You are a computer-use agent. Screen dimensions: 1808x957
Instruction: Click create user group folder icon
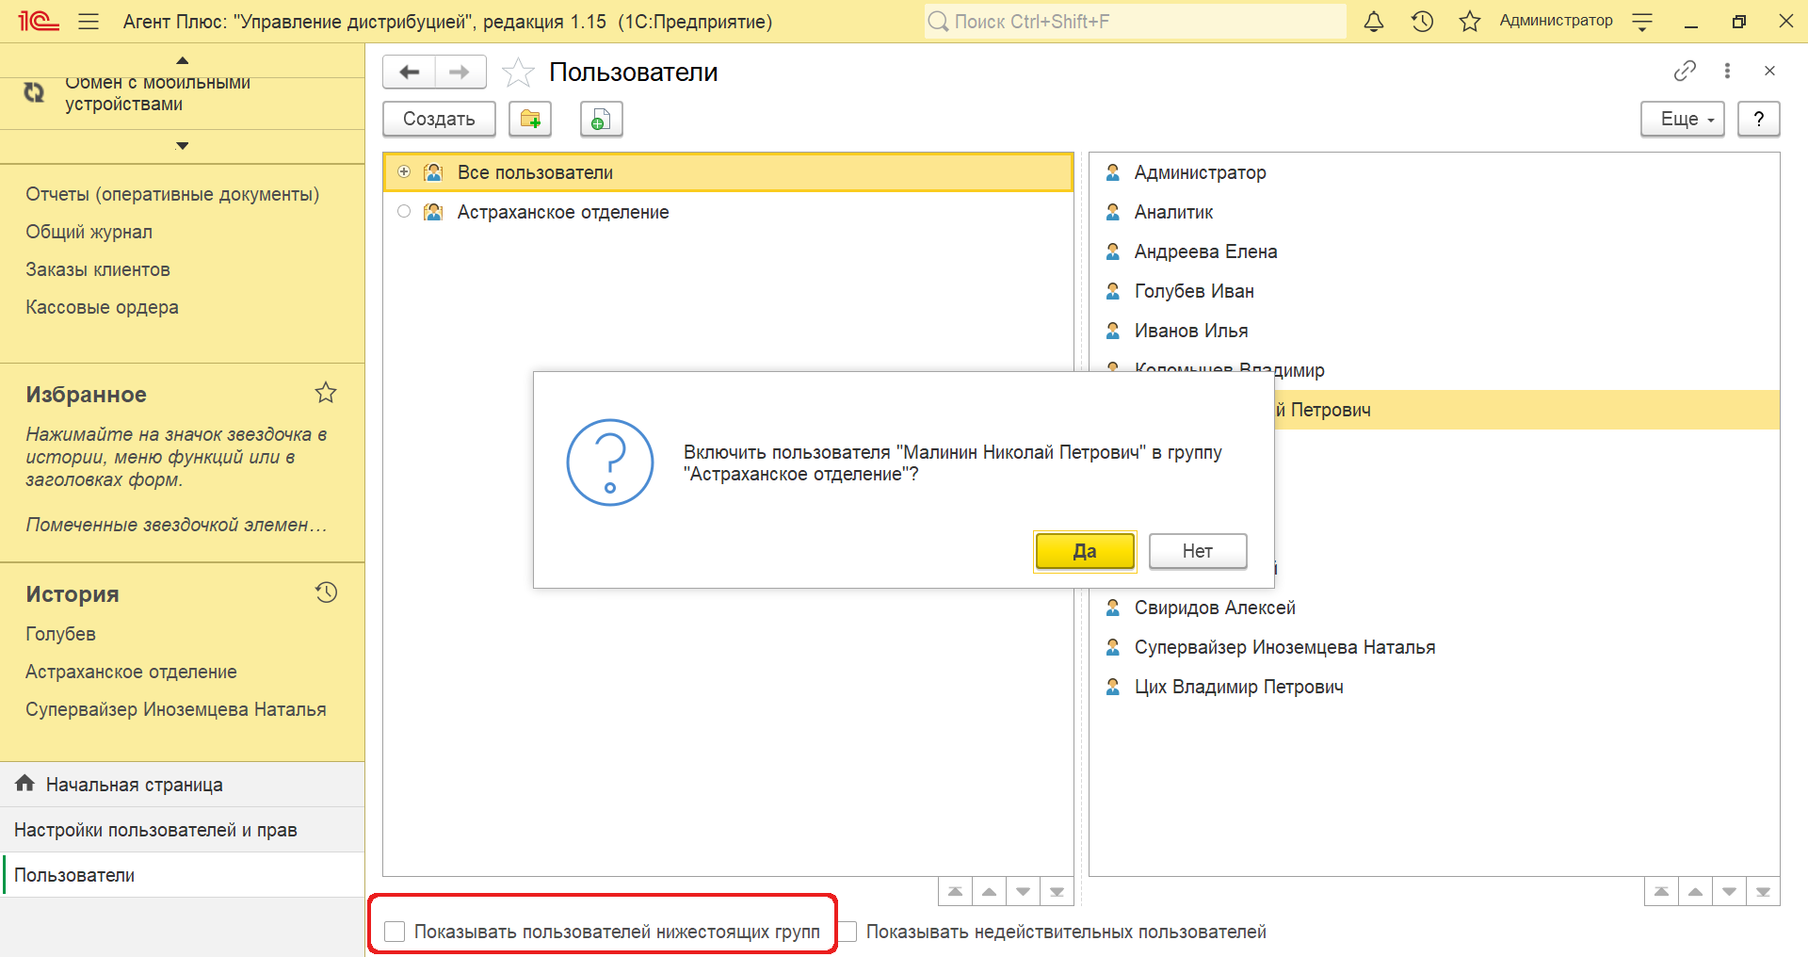tap(530, 120)
